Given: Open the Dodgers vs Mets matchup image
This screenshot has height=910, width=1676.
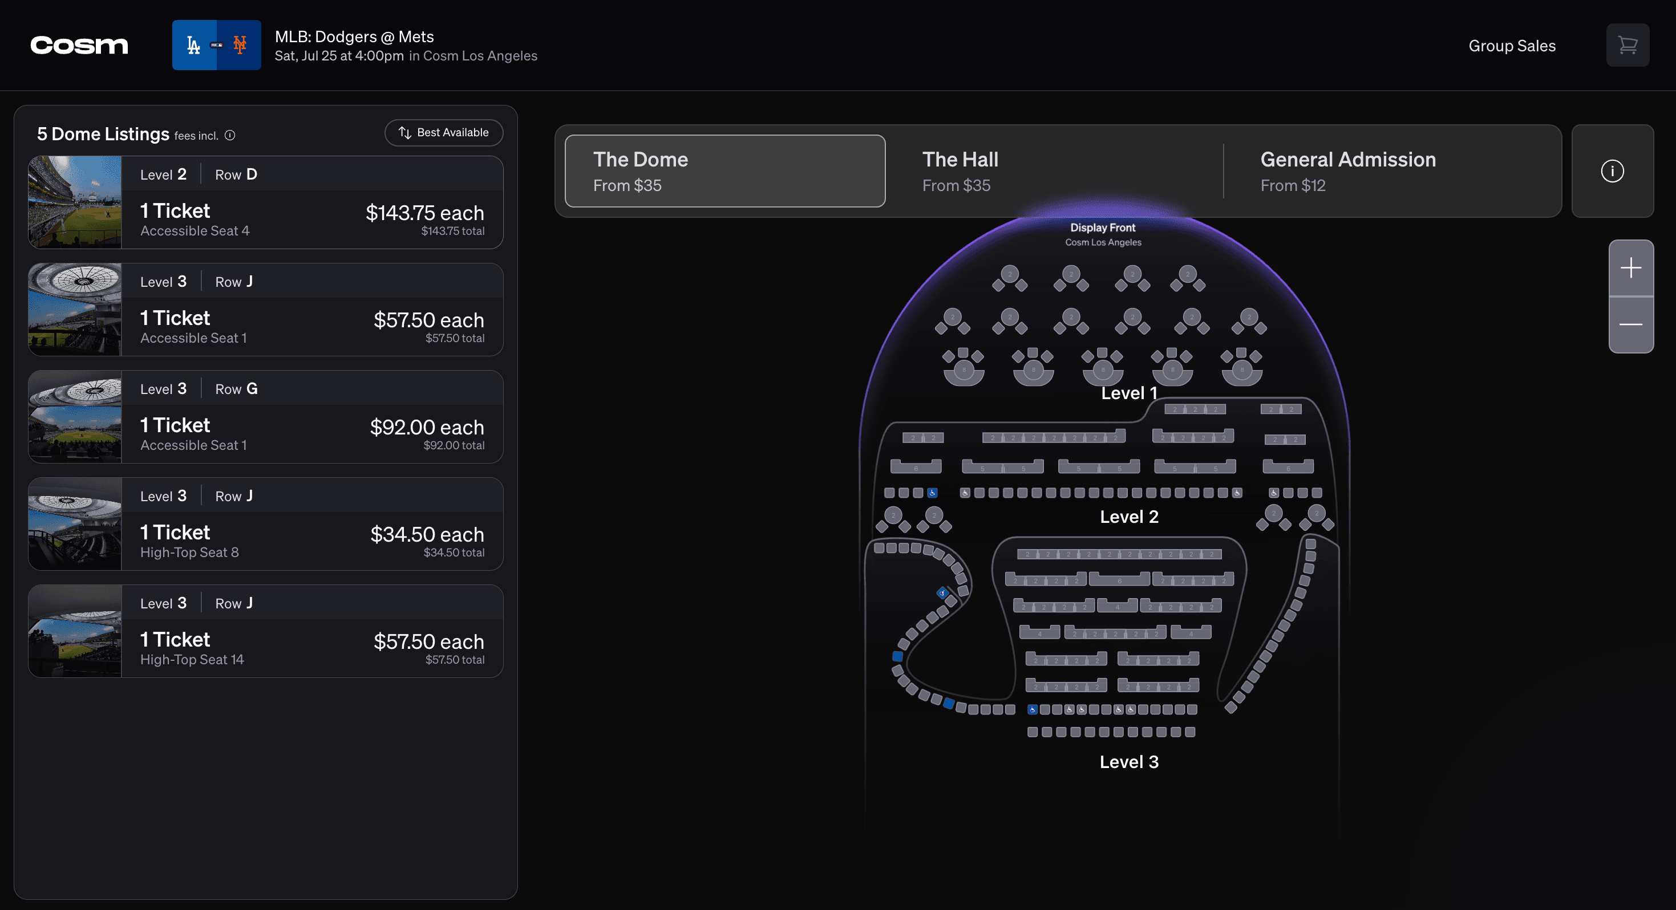Looking at the screenshot, I should tap(216, 45).
